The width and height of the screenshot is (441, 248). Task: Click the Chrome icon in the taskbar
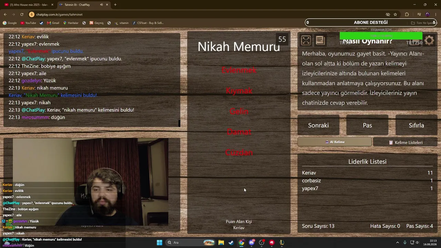click(x=242, y=242)
